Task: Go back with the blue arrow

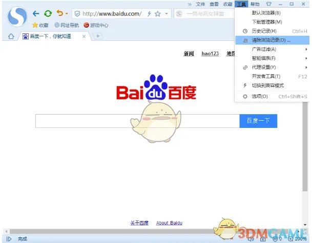Action: (x=36, y=13)
